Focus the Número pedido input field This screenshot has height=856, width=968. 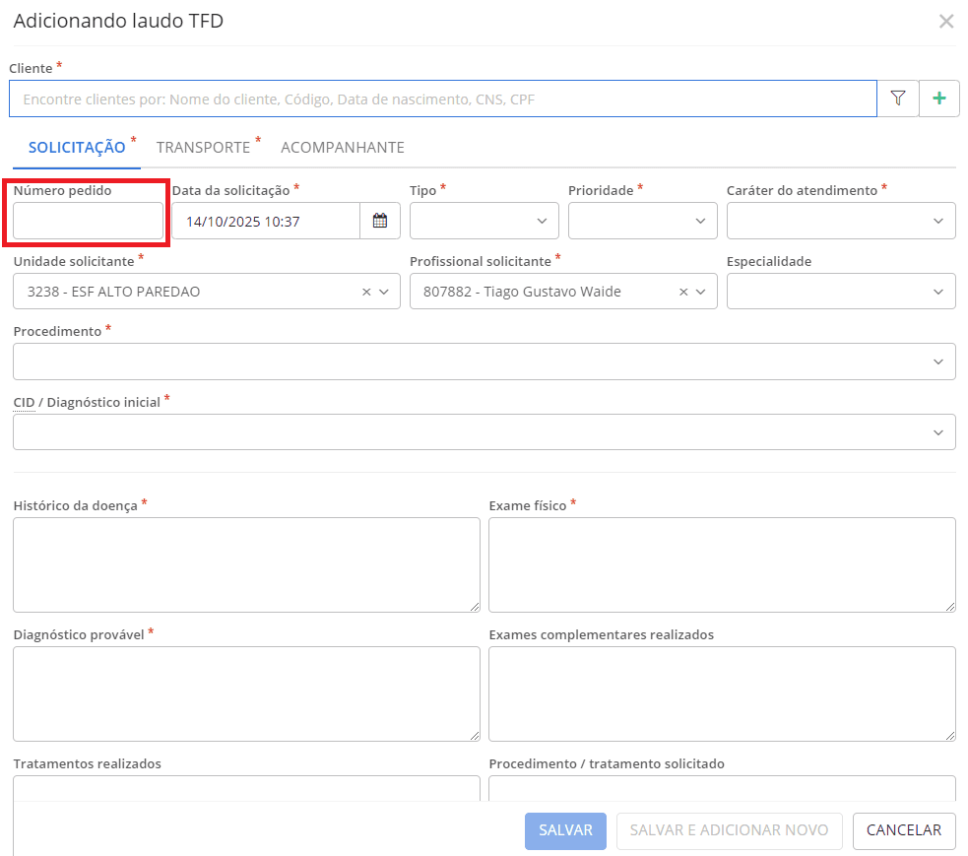click(88, 221)
